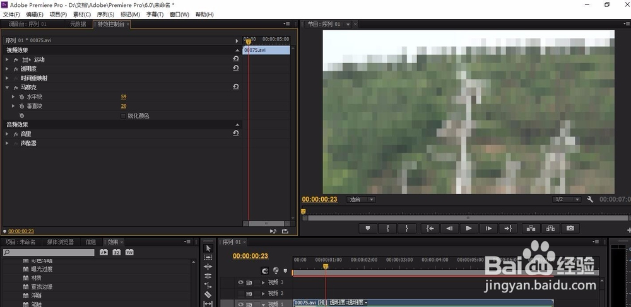Open the 序列(S) menu
This screenshot has width=631, height=307.
coord(105,14)
